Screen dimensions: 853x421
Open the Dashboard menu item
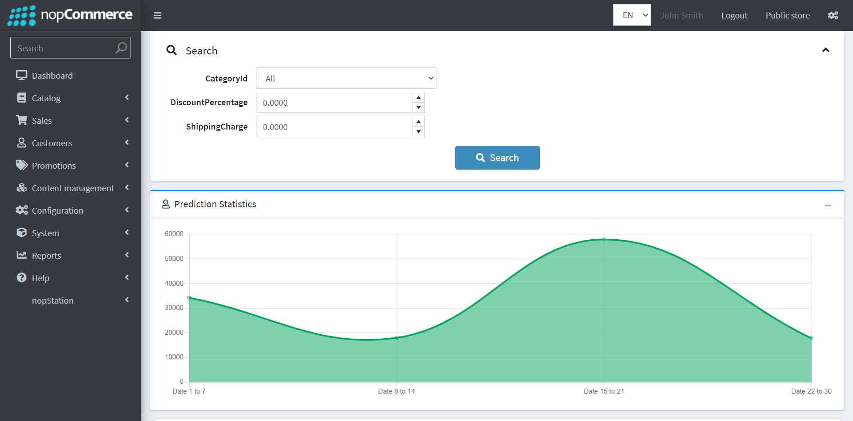(70, 76)
